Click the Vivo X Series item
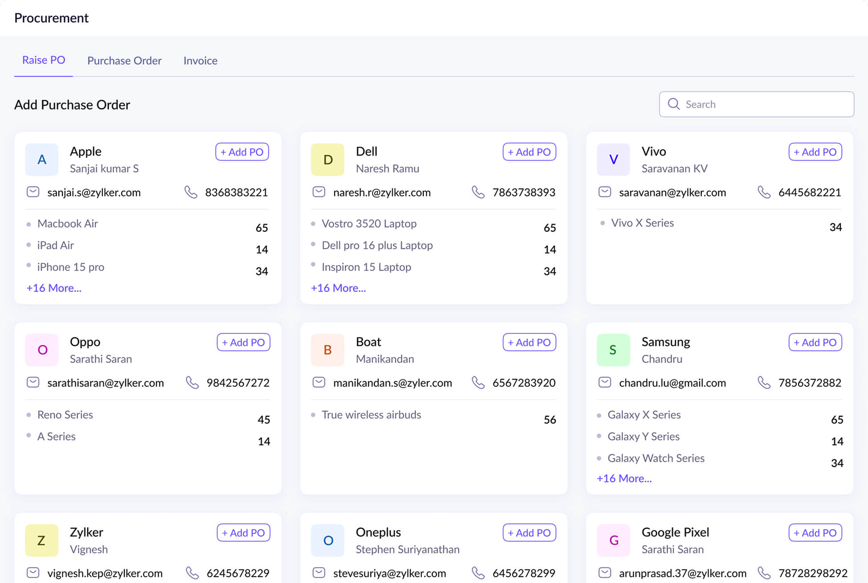 pyautogui.click(x=642, y=223)
